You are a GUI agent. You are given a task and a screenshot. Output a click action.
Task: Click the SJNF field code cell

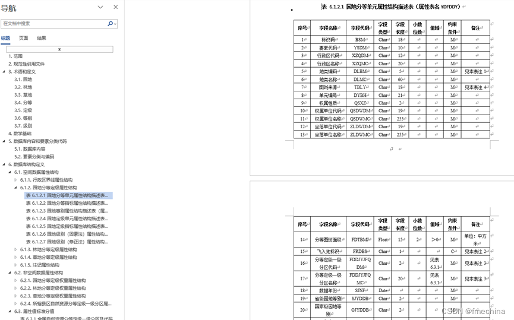pos(360,290)
